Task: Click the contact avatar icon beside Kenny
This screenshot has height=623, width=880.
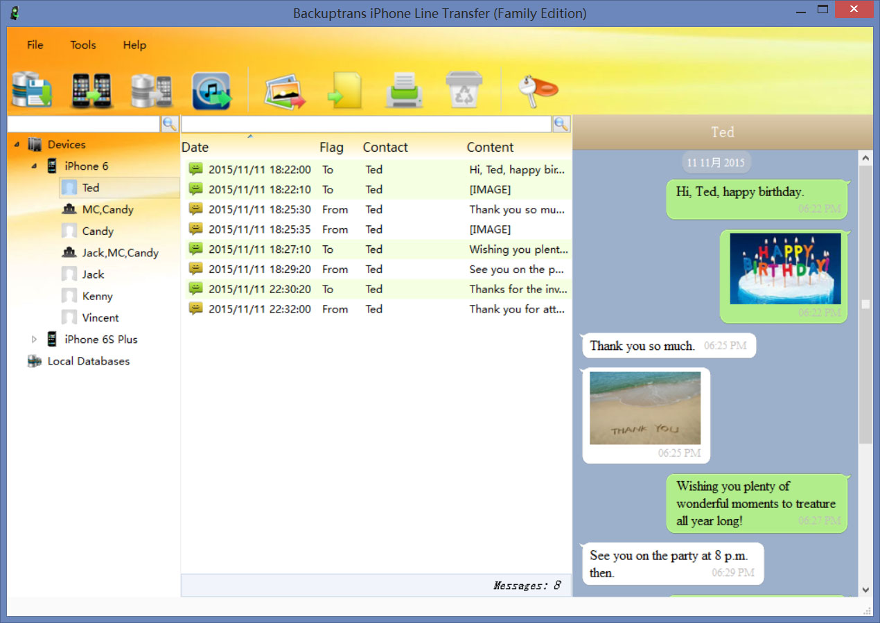Action: [x=69, y=296]
